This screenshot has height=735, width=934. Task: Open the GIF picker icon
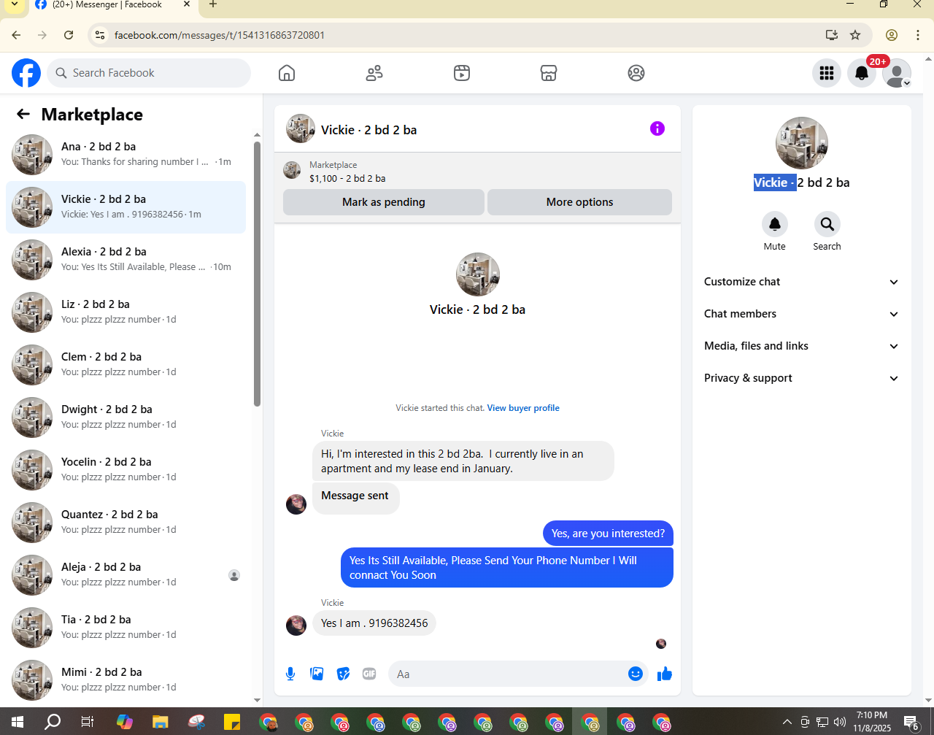(x=369, y=674)
